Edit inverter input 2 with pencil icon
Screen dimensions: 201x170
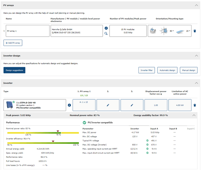click(108, 105)
